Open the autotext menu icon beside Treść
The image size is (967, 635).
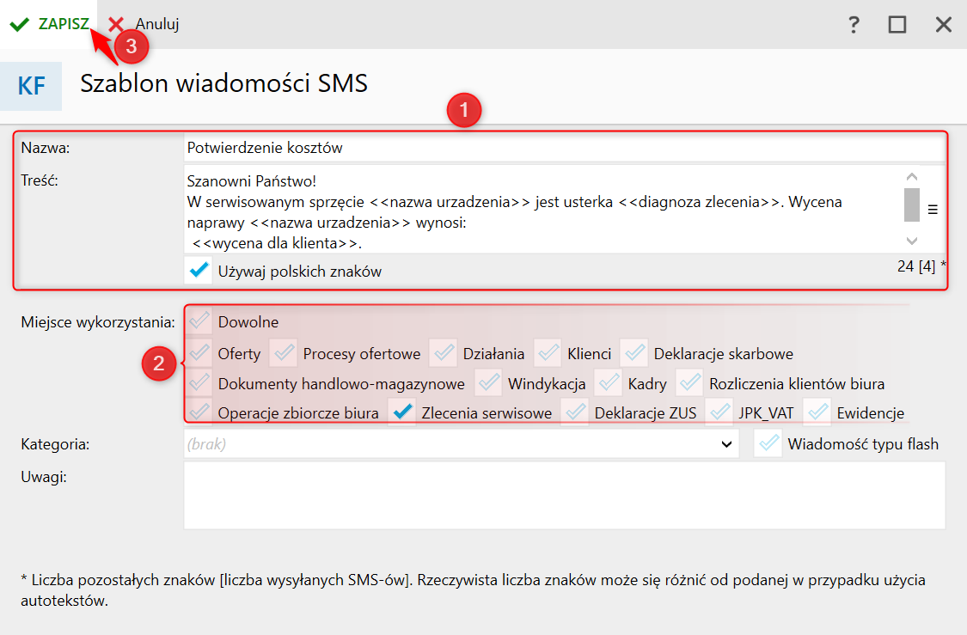933,210
